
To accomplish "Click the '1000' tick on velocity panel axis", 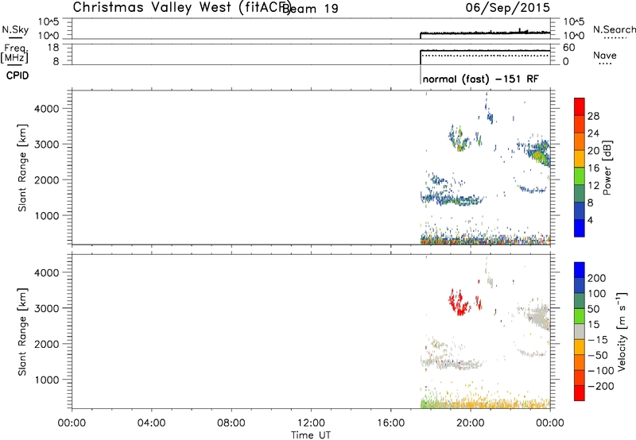I will [x=46, y=380].
